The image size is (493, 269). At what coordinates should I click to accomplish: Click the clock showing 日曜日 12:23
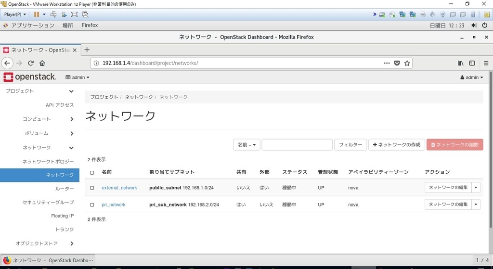[x=447, y=26]
